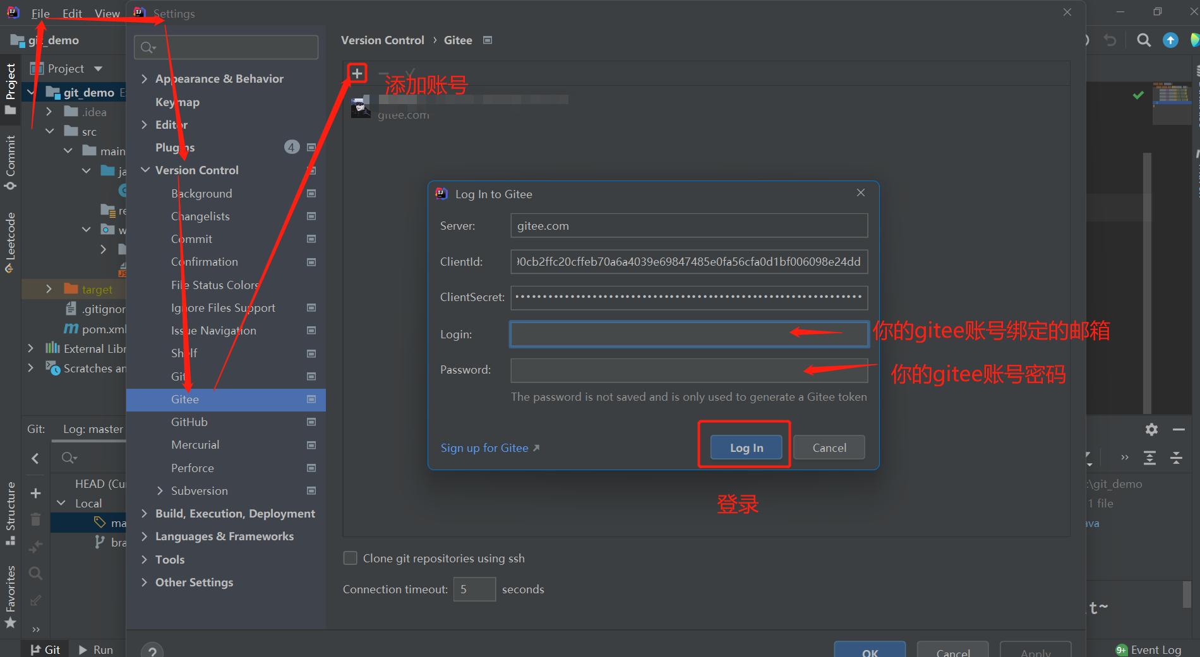Expand the Tools settings group
Screen dimensions: 1200x657
(144, 559)
